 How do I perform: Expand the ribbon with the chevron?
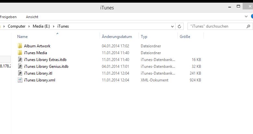pyautogui.click(x=246, y=16)
